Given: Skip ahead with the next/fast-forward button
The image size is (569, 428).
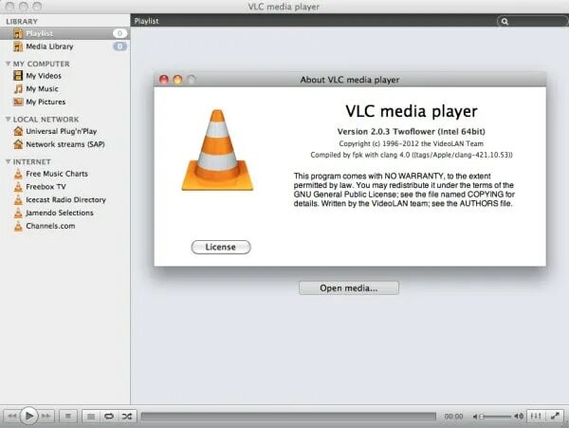Looking at the screenshot, I should (x=46, y=416).
